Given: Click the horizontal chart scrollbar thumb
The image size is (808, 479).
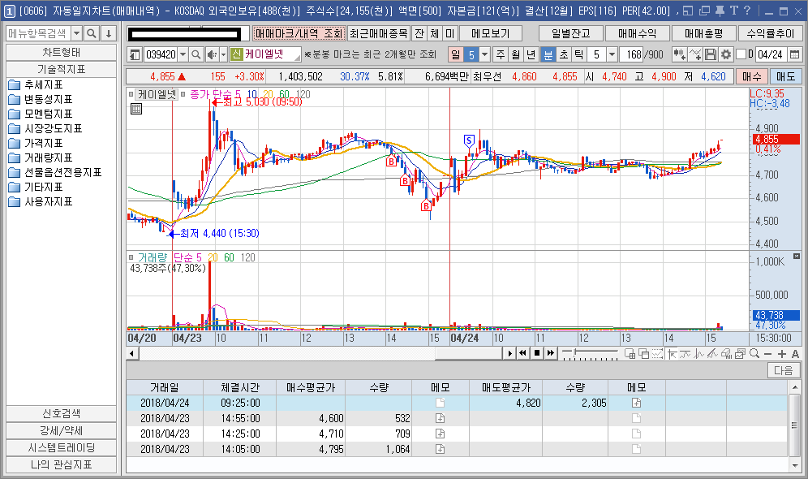Looking at the screenshot, I should [x=468, y=353].
